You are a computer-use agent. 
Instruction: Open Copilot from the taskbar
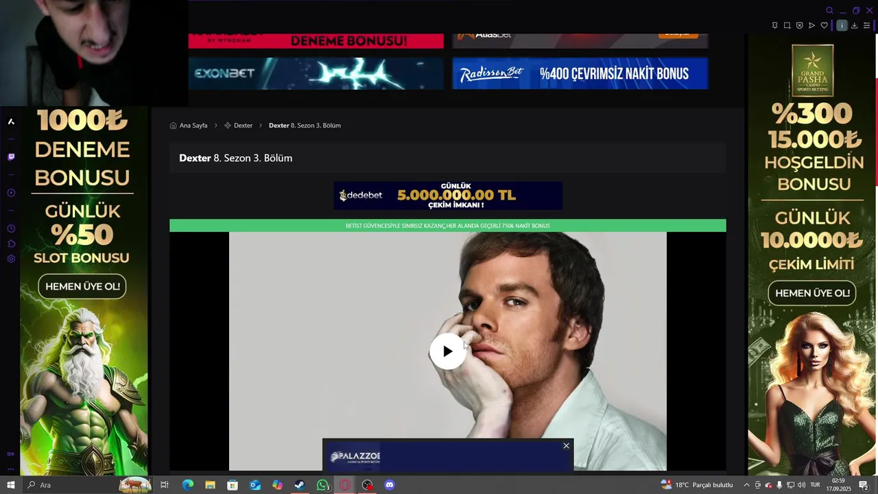point(277,485)
